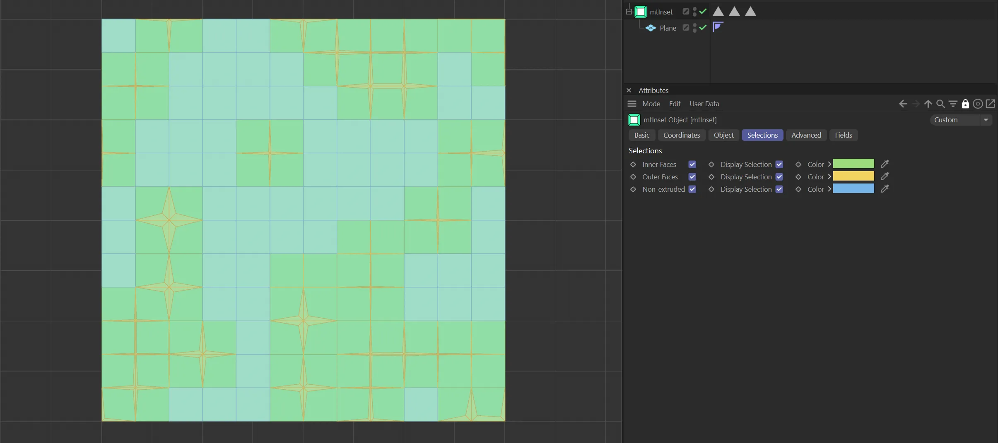Open Attributes in new window icon
This screenshot has width=998, height=443.
coord(990,104)
